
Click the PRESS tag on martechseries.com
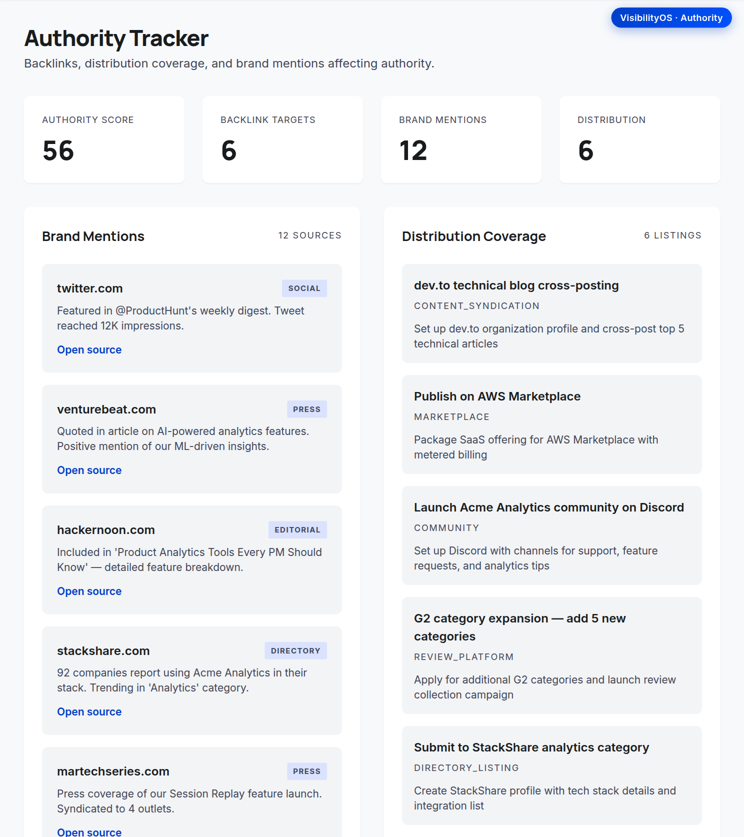[306, 771]
